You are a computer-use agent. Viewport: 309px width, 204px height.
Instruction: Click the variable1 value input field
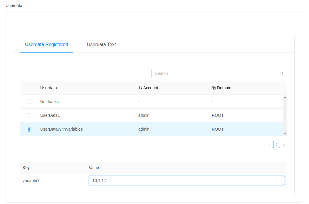187,181
